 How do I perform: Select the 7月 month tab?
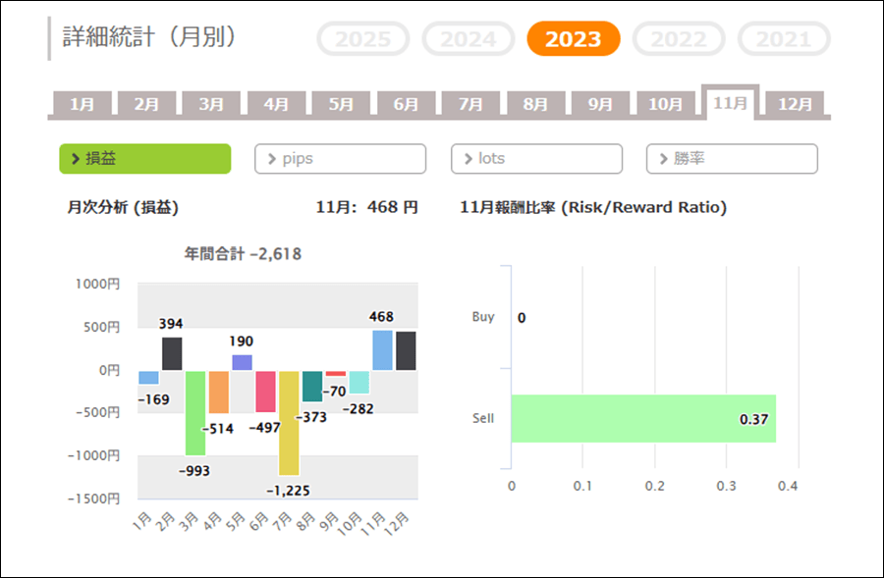(x=470, y=104)
